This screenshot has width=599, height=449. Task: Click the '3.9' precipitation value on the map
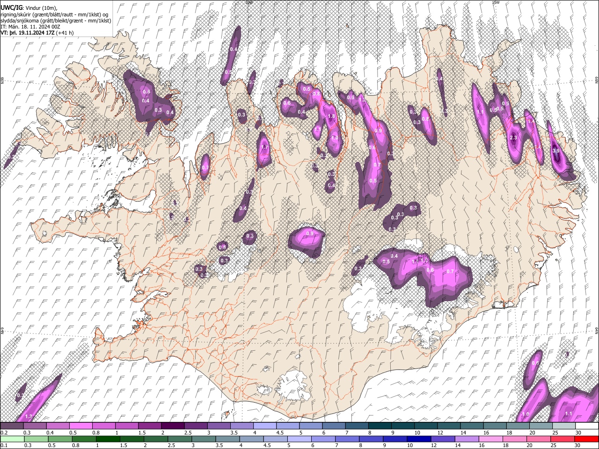pos(556,151)
